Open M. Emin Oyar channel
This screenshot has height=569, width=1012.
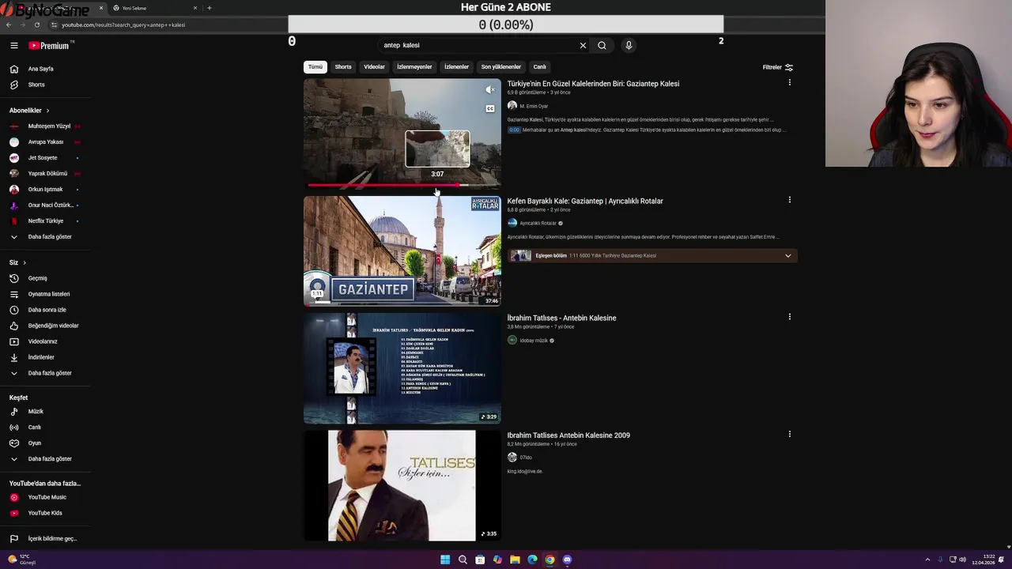coord(534,106)
